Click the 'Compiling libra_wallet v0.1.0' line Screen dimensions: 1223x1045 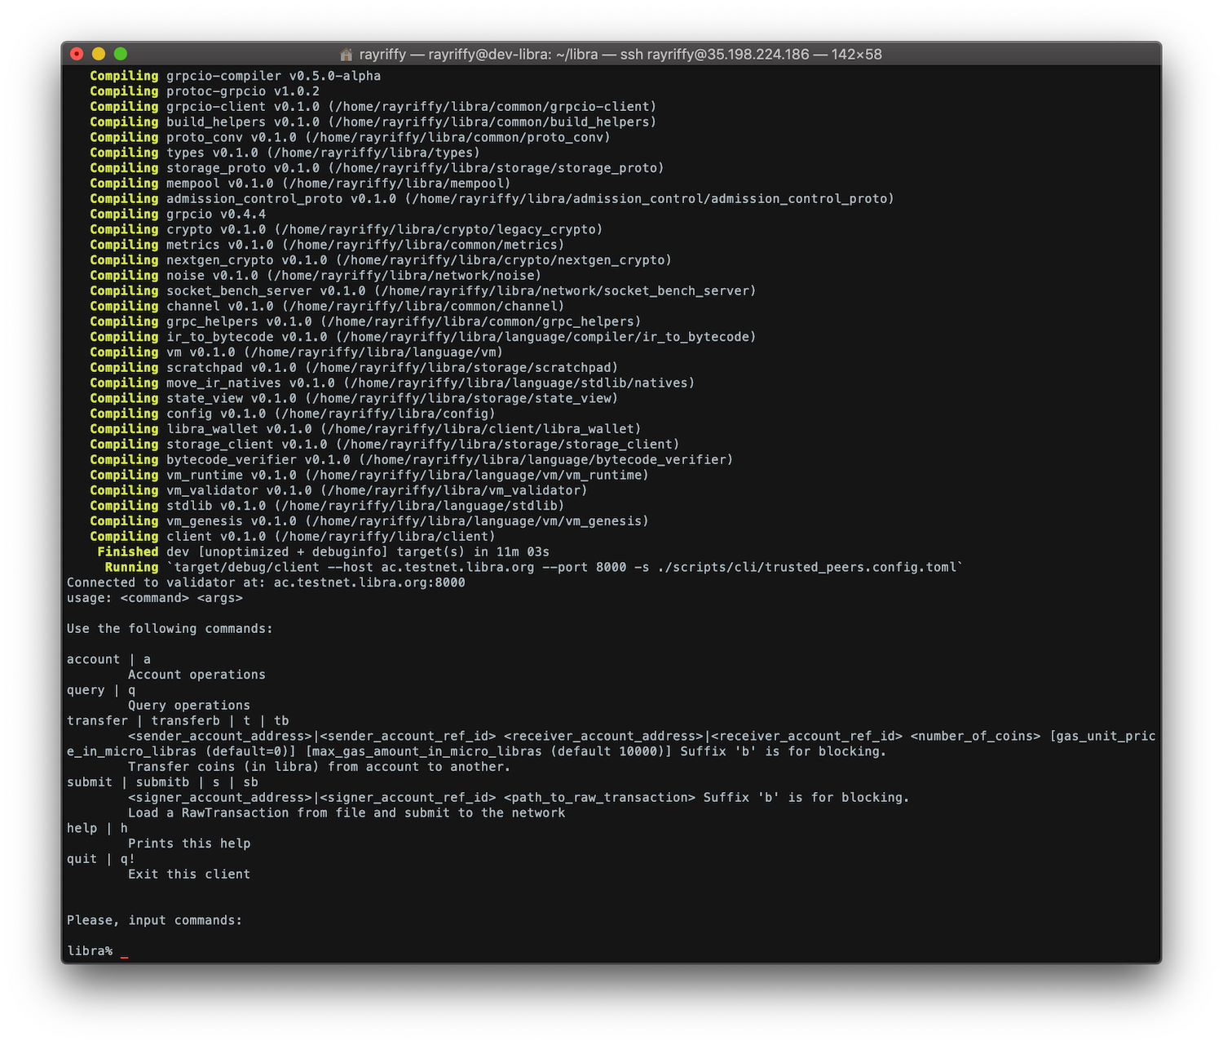tap(366, 429)
